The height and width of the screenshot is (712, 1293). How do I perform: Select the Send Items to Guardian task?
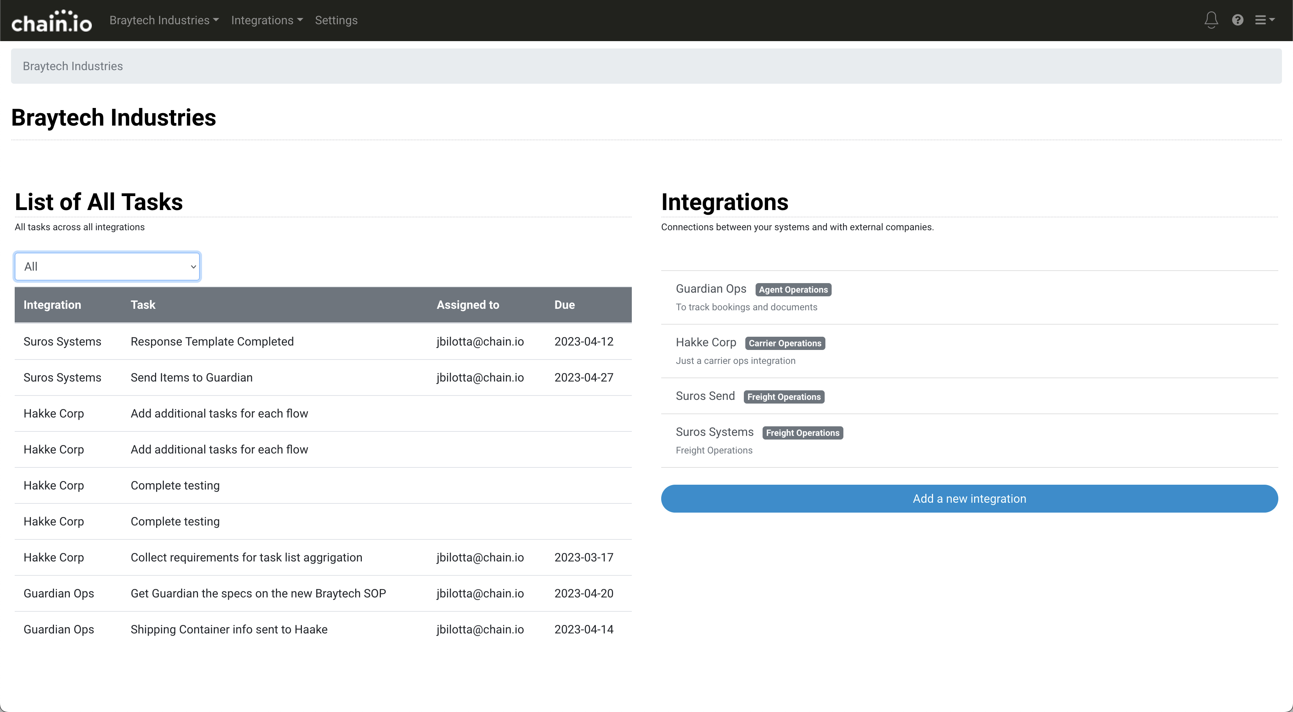tap(191, 377)
